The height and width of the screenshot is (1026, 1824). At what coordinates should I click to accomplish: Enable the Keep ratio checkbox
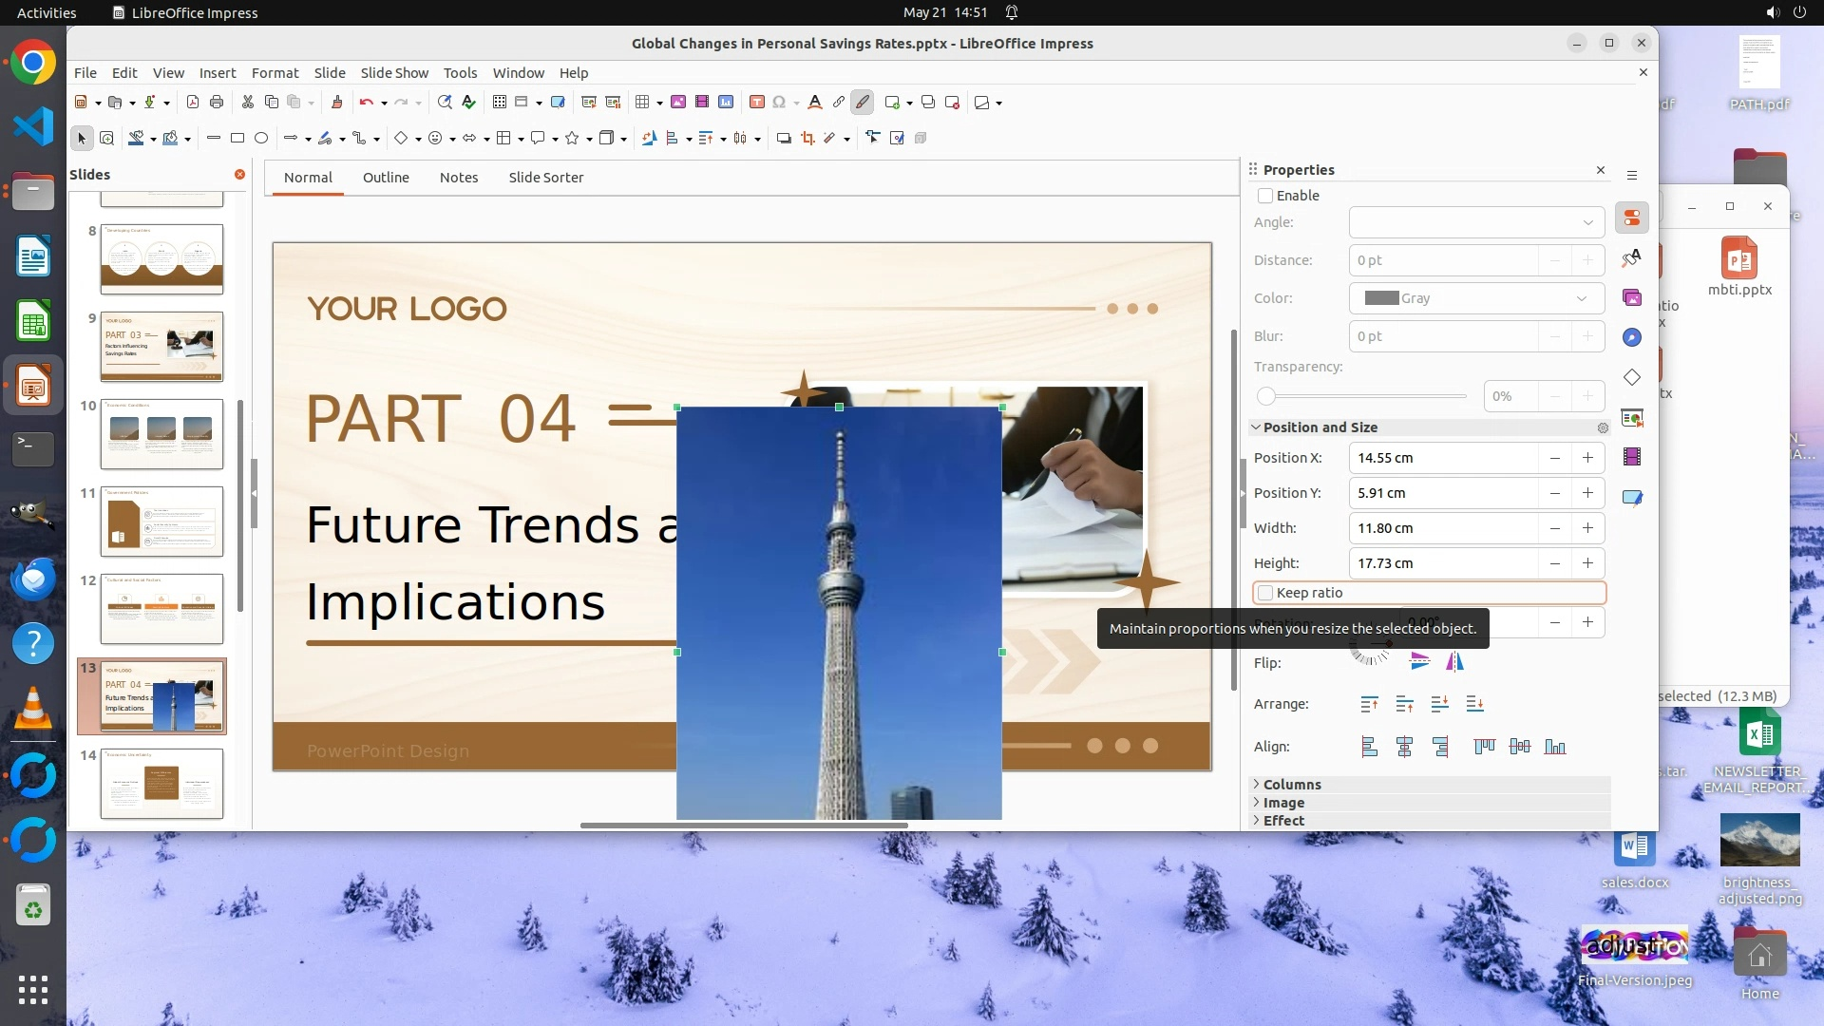pyautogui.click(x=1265, y=593)
